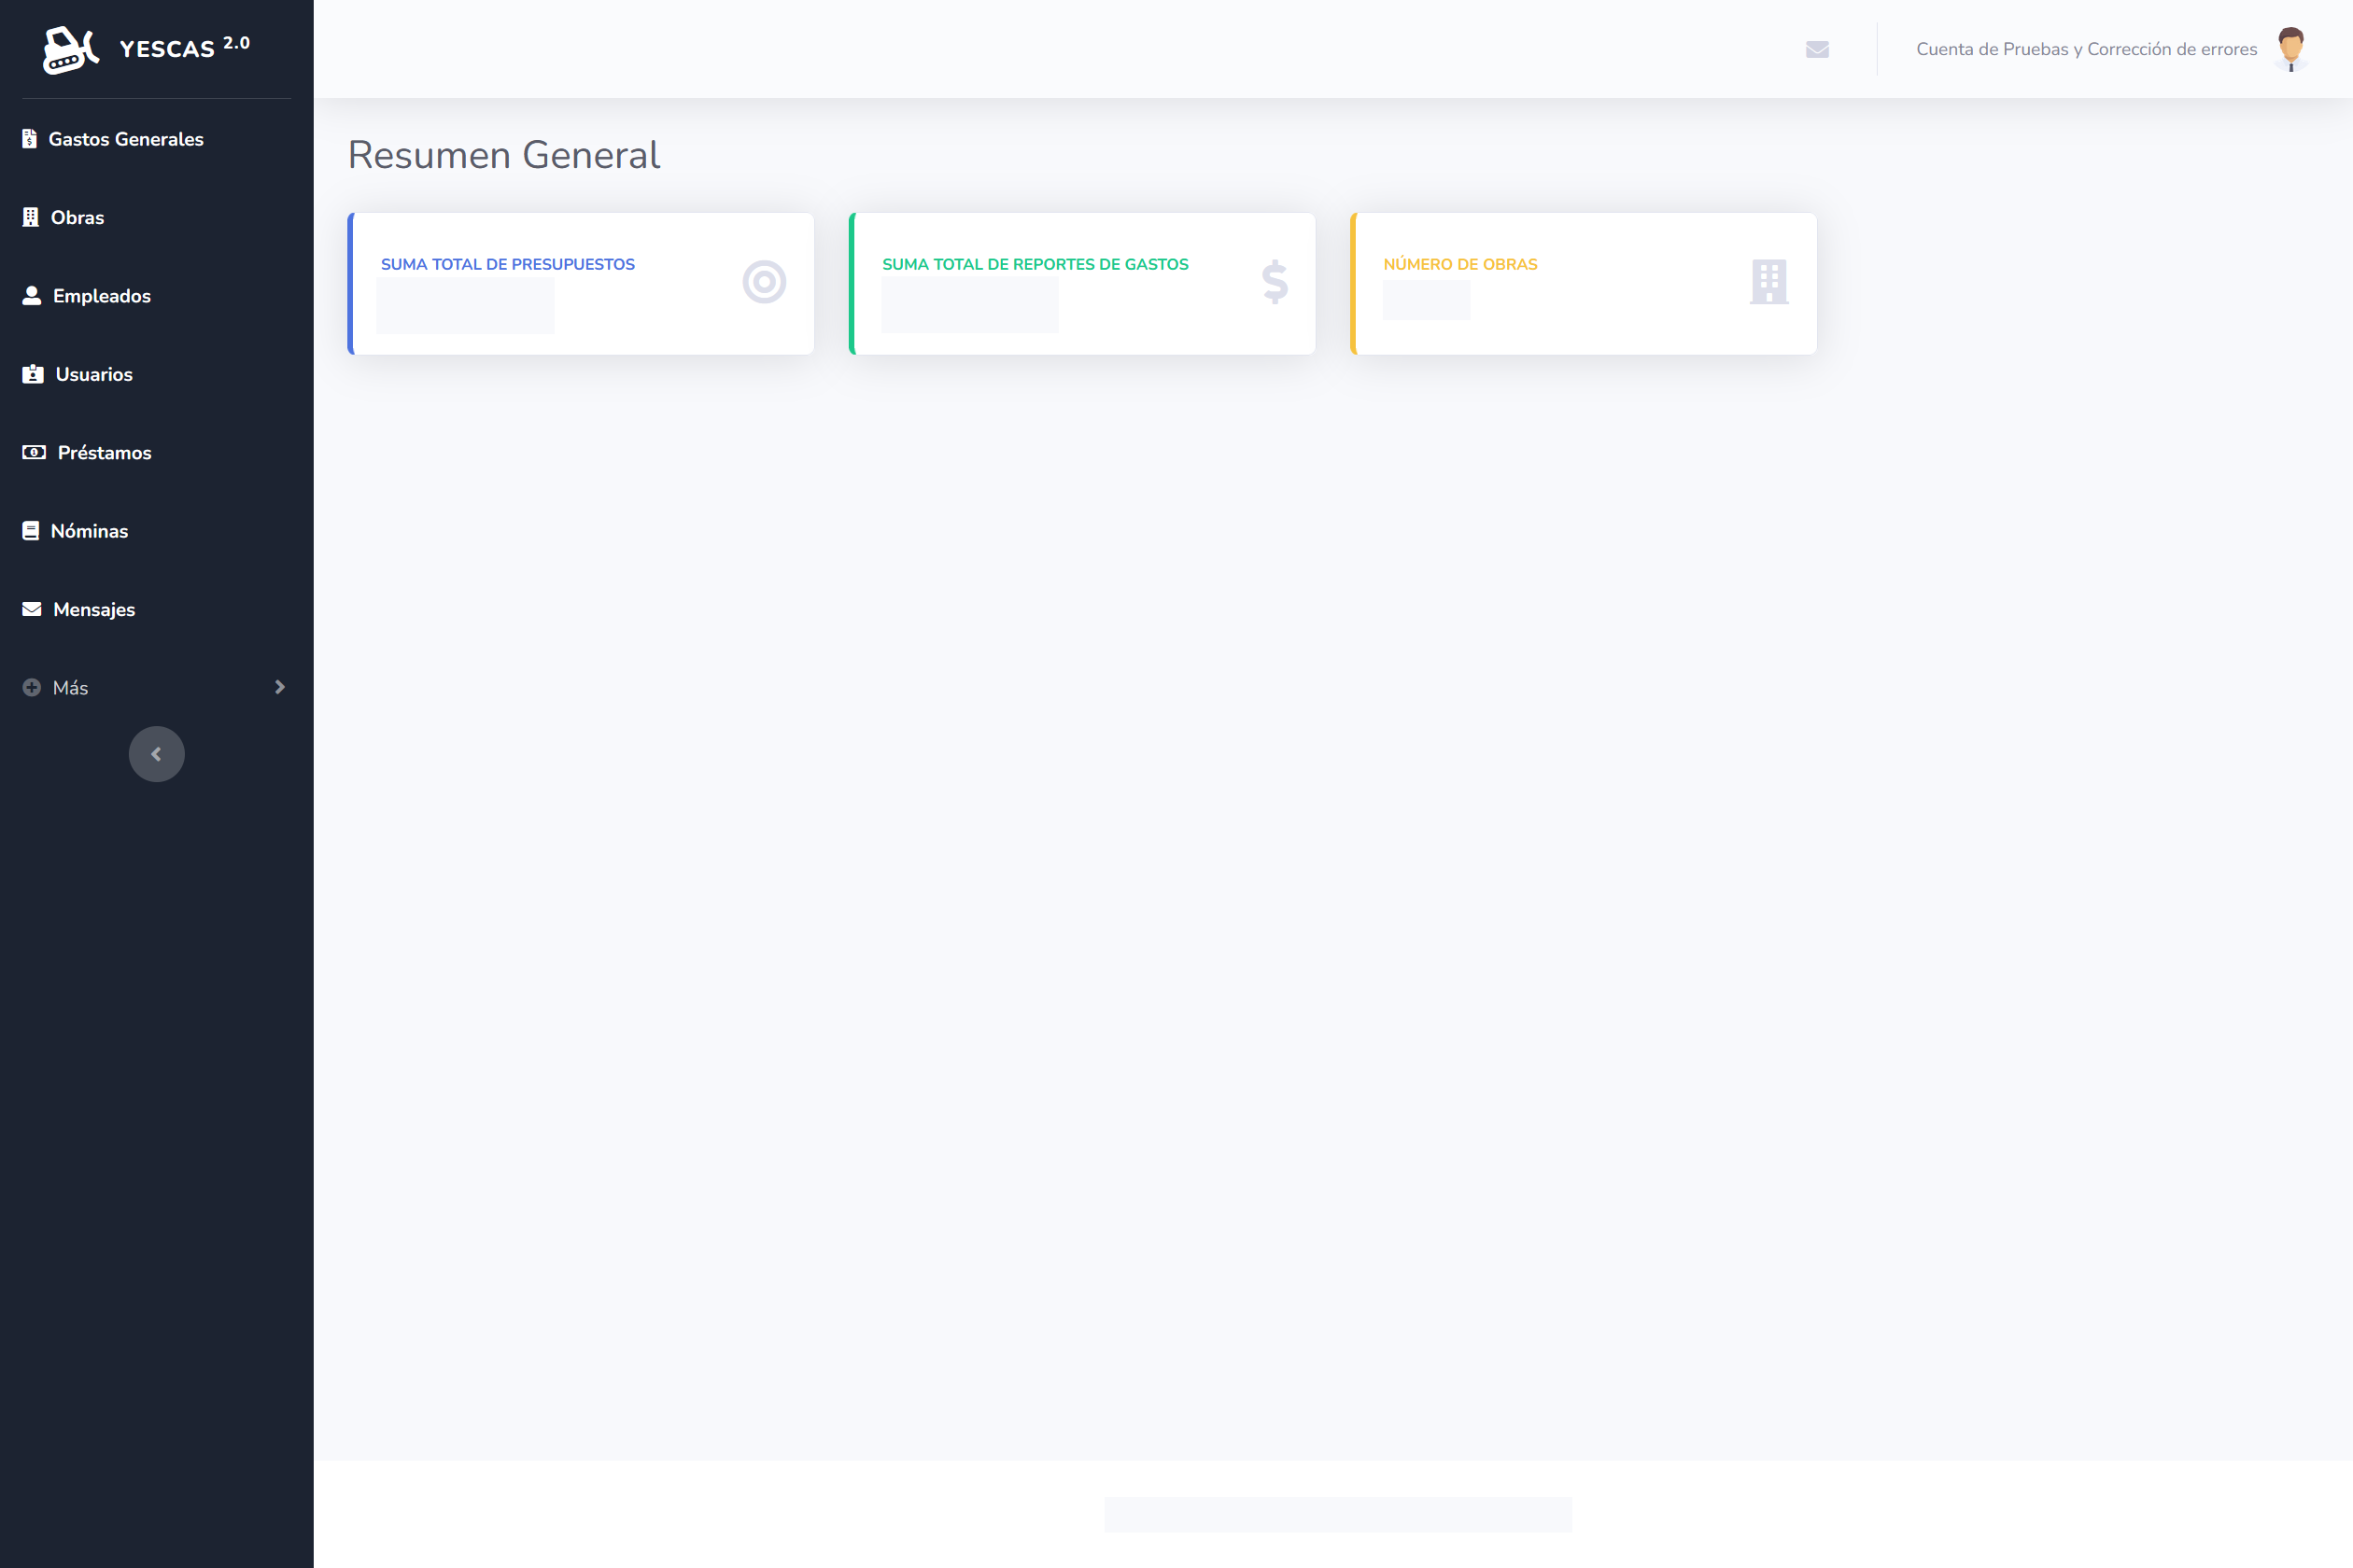
Task: Click the Resumen General heading
Action: 504,155
